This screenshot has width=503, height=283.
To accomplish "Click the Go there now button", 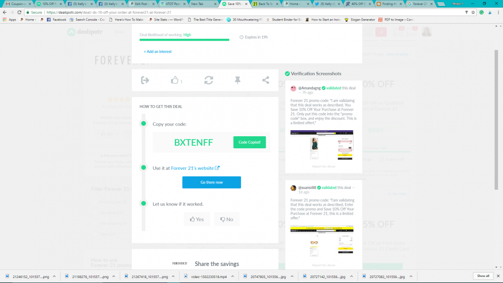I will tap(211, 182).
